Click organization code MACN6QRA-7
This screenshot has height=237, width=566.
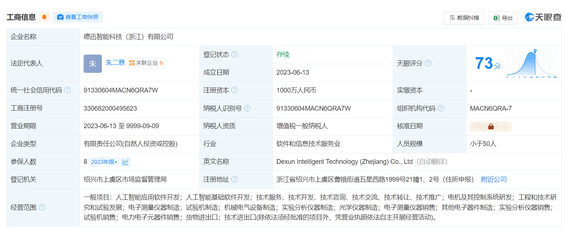(491, 108)
